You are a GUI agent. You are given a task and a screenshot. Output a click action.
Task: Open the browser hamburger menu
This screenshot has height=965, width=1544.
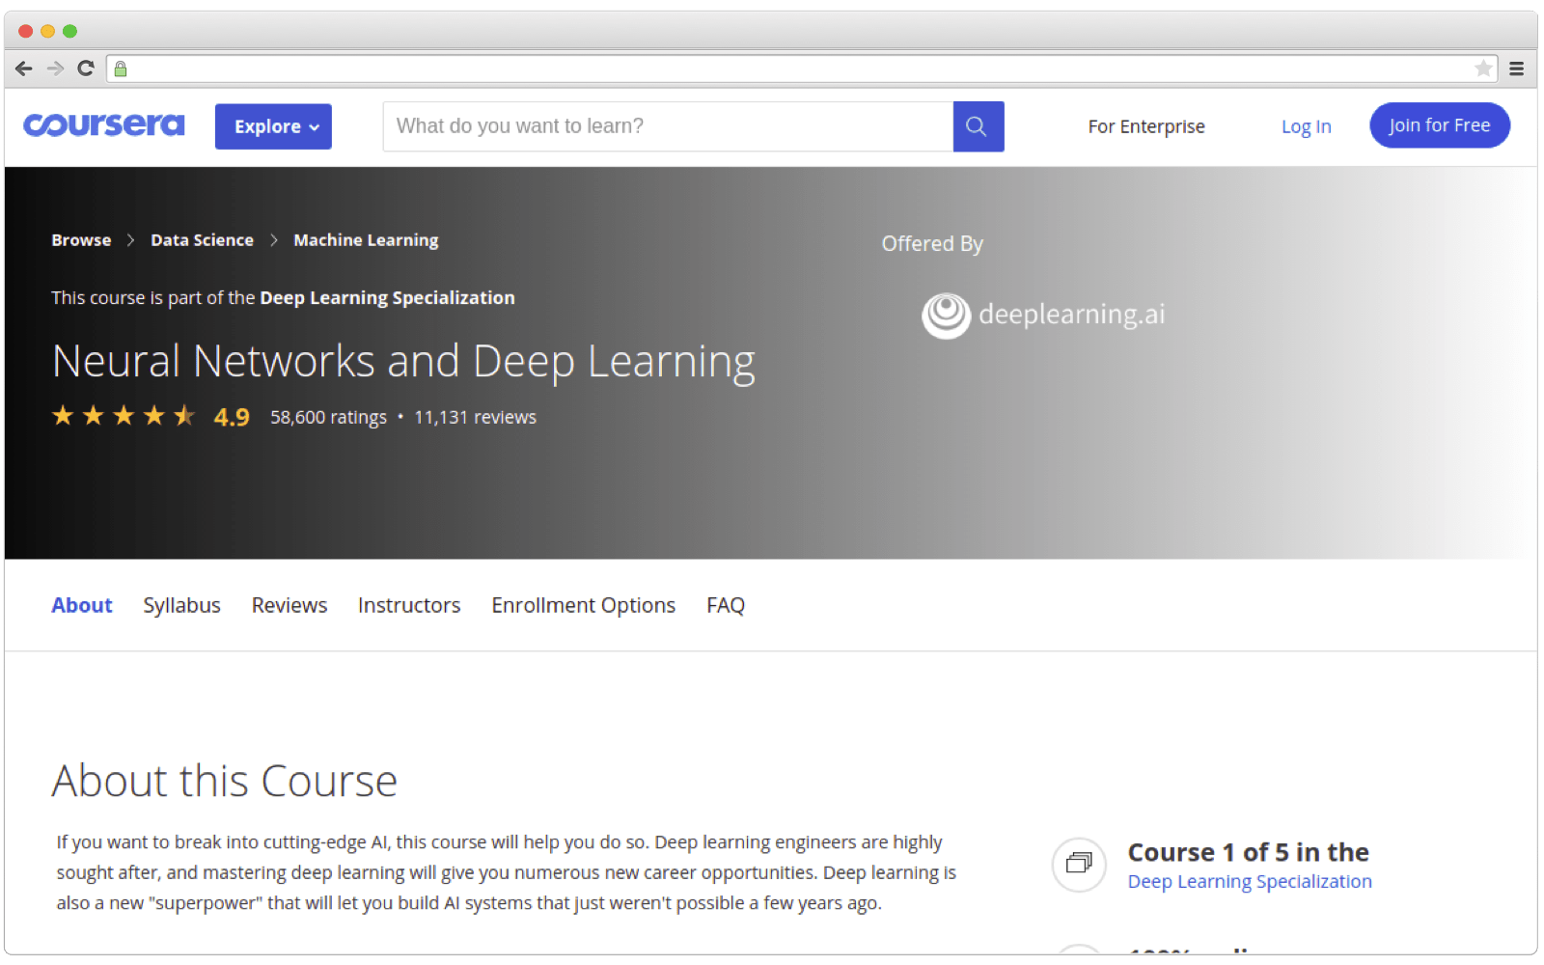pyautogui.click(x=1516, y=69)
